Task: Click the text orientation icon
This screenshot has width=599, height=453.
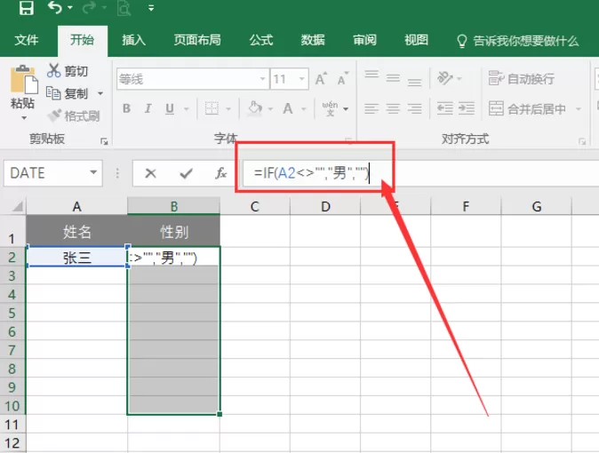Action: [444, 78]
